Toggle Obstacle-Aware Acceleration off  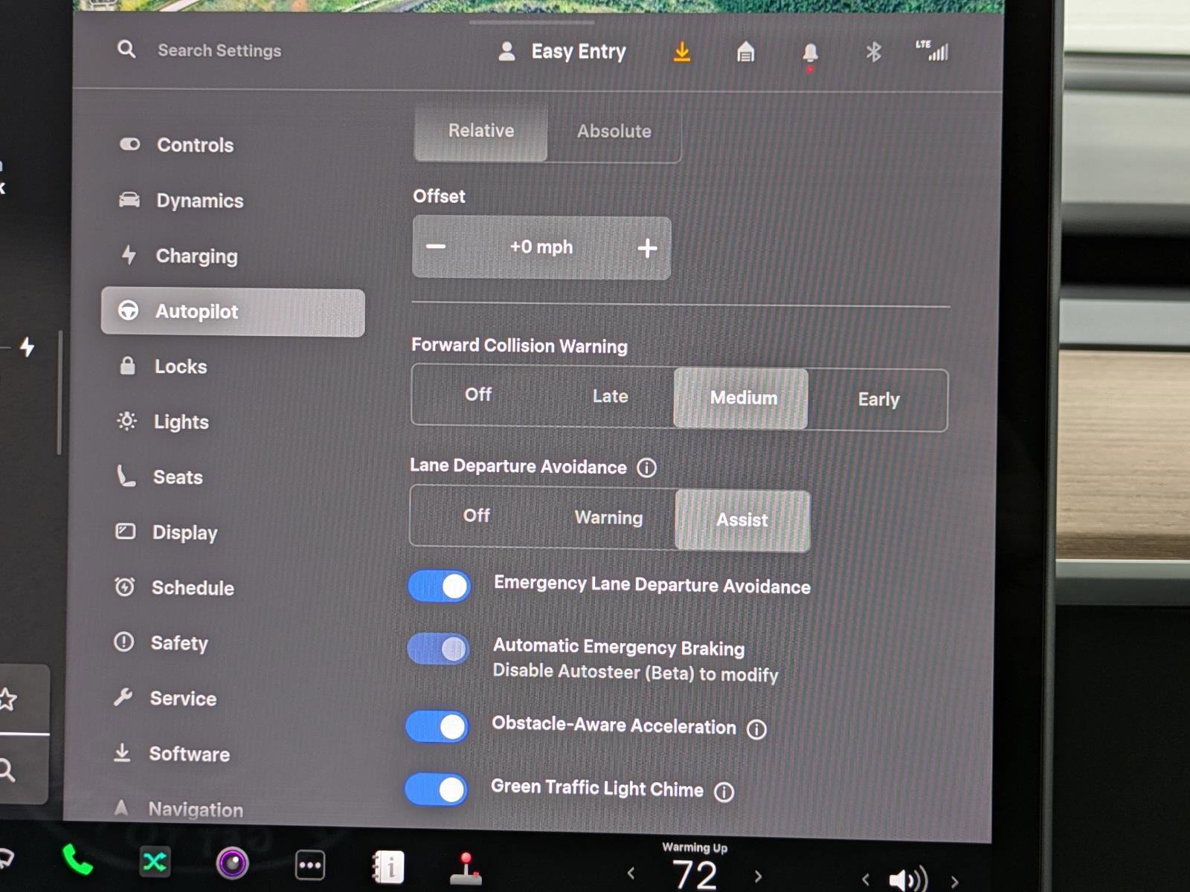(x=436, y=727)
